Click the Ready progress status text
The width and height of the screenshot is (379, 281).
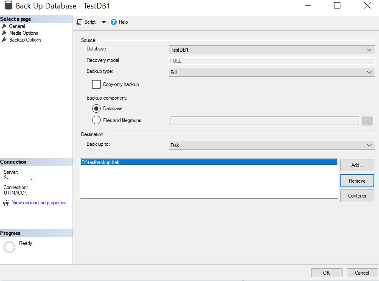click(25, 243)
